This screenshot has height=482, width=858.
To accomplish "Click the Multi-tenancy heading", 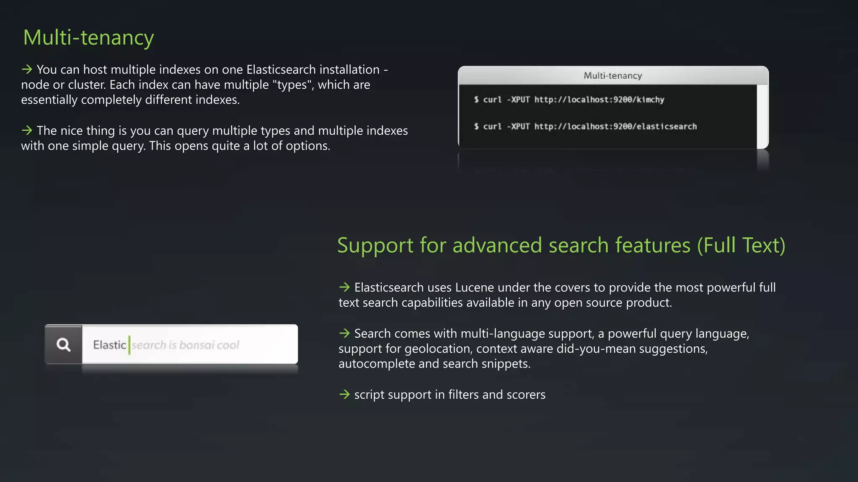I will (88, 37).
